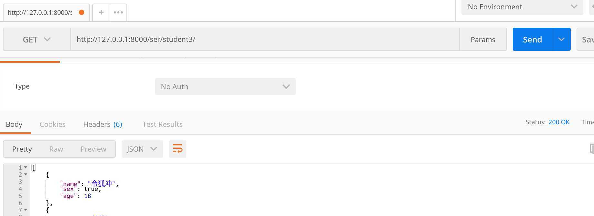The width and height of the screenshot is (594, 216).
Task: Select the Preview response view
Action: pyautogui.click(x=94, y=149)
